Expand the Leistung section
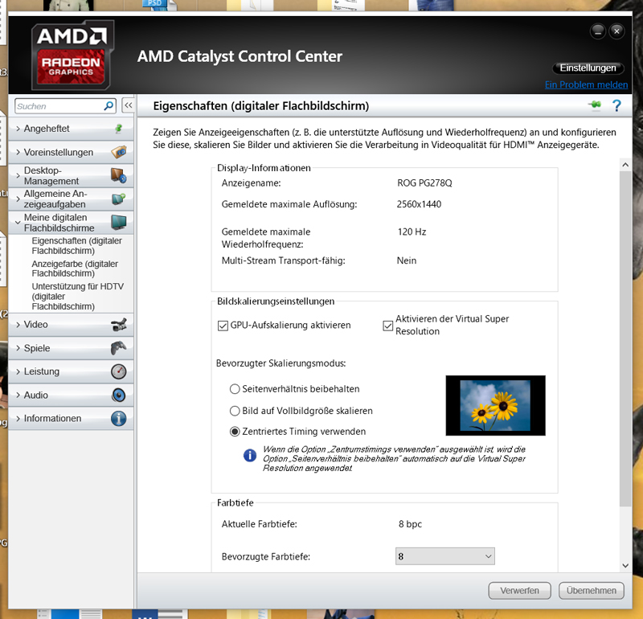 [x=71, y=371]
